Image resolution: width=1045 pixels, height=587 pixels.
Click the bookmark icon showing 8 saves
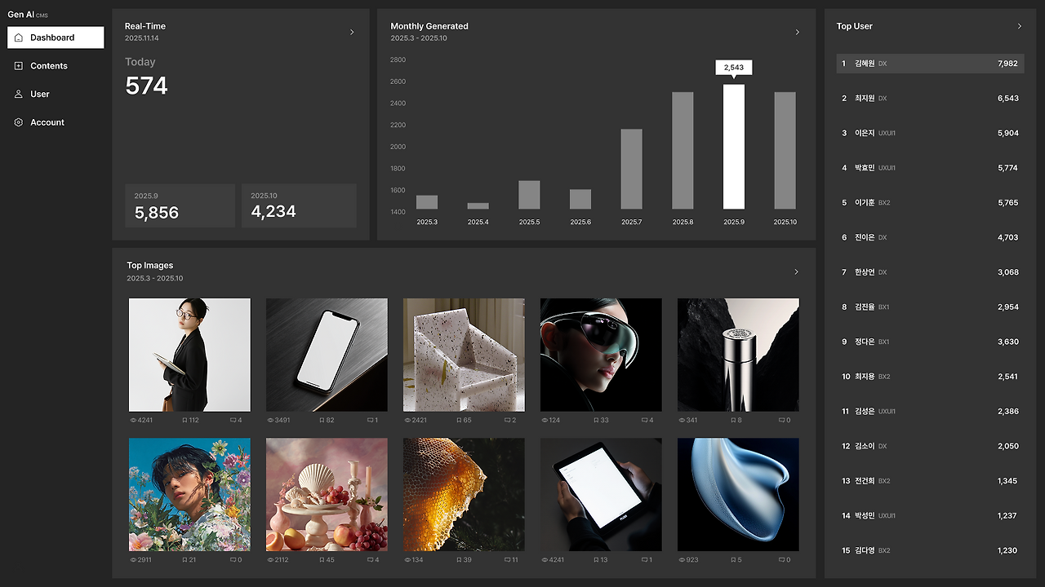tap(733, 421)
